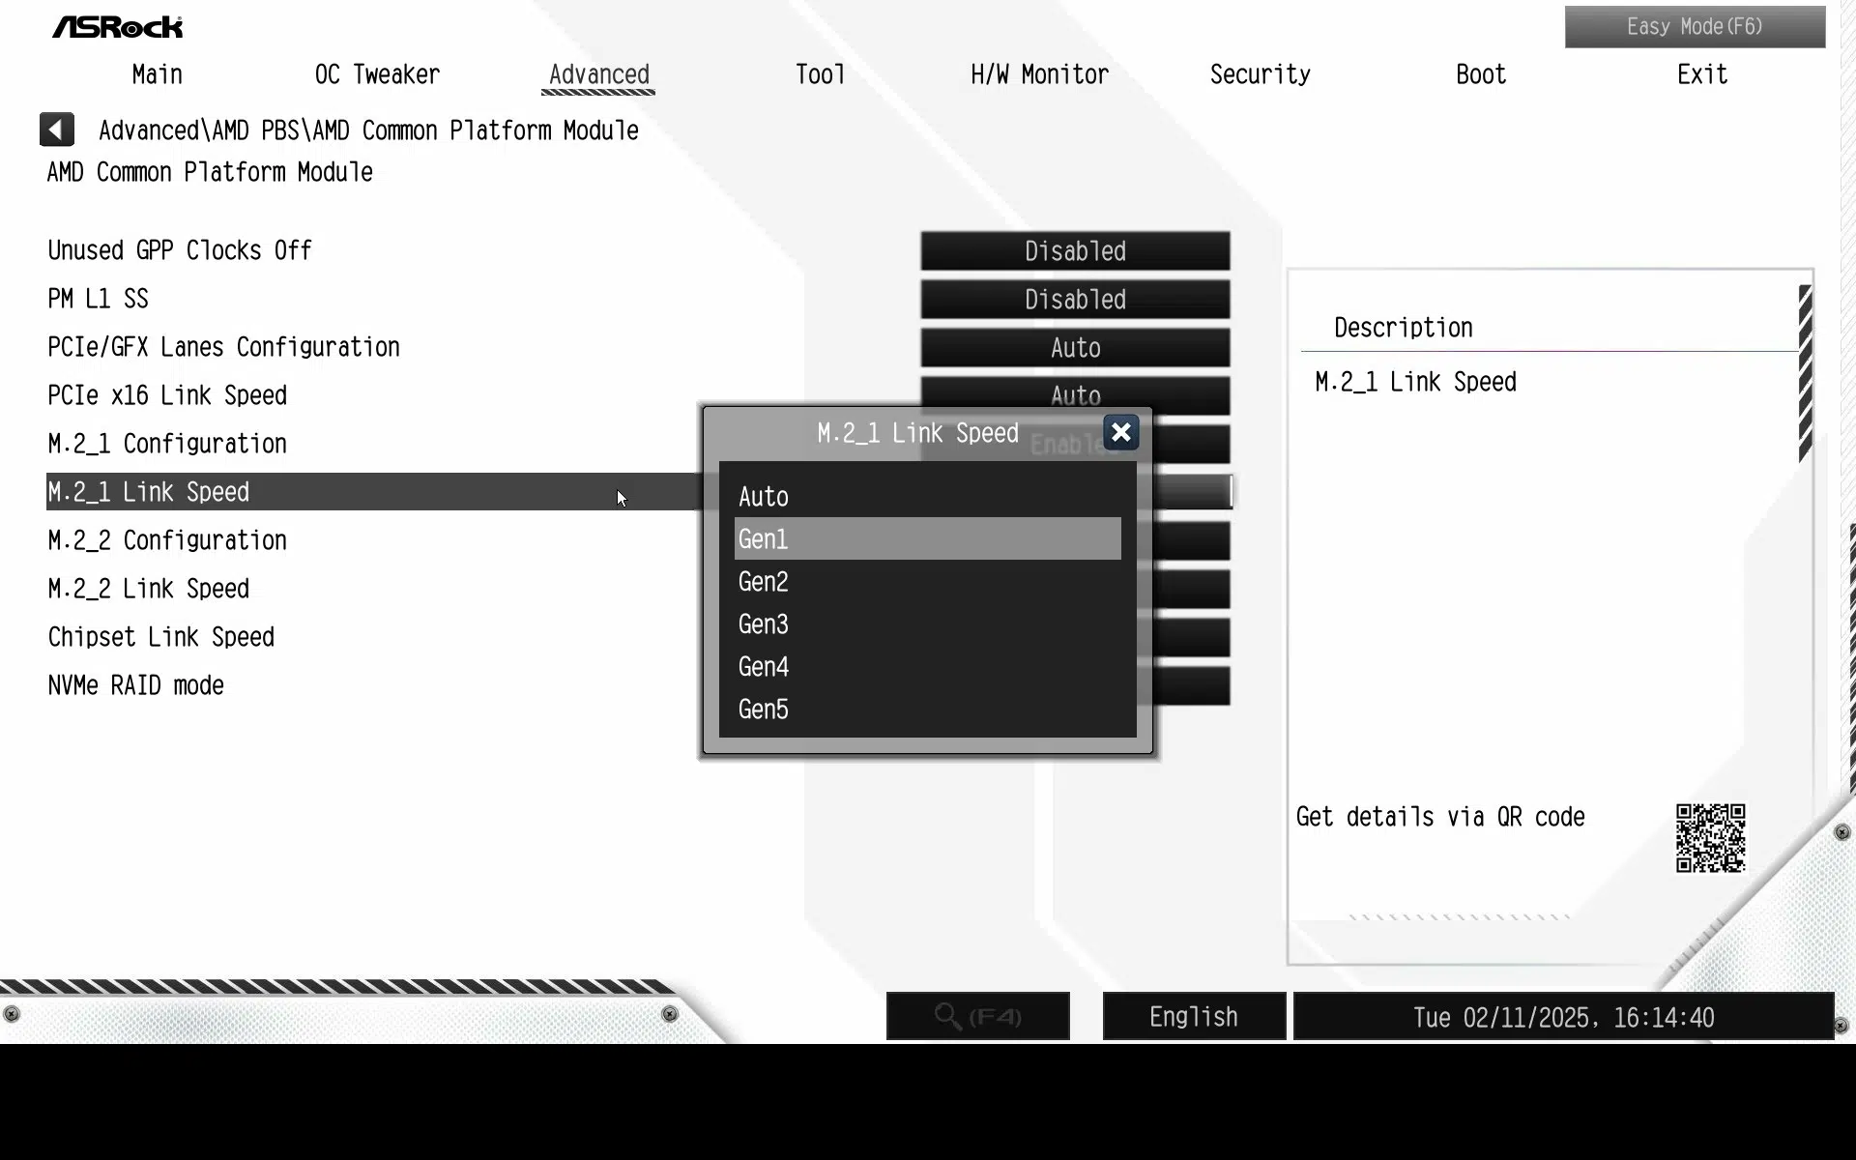Open Unused GPP Clocks Off Disabled dropdown
1856x1160 pixels.
click(x=1075, y=251)
